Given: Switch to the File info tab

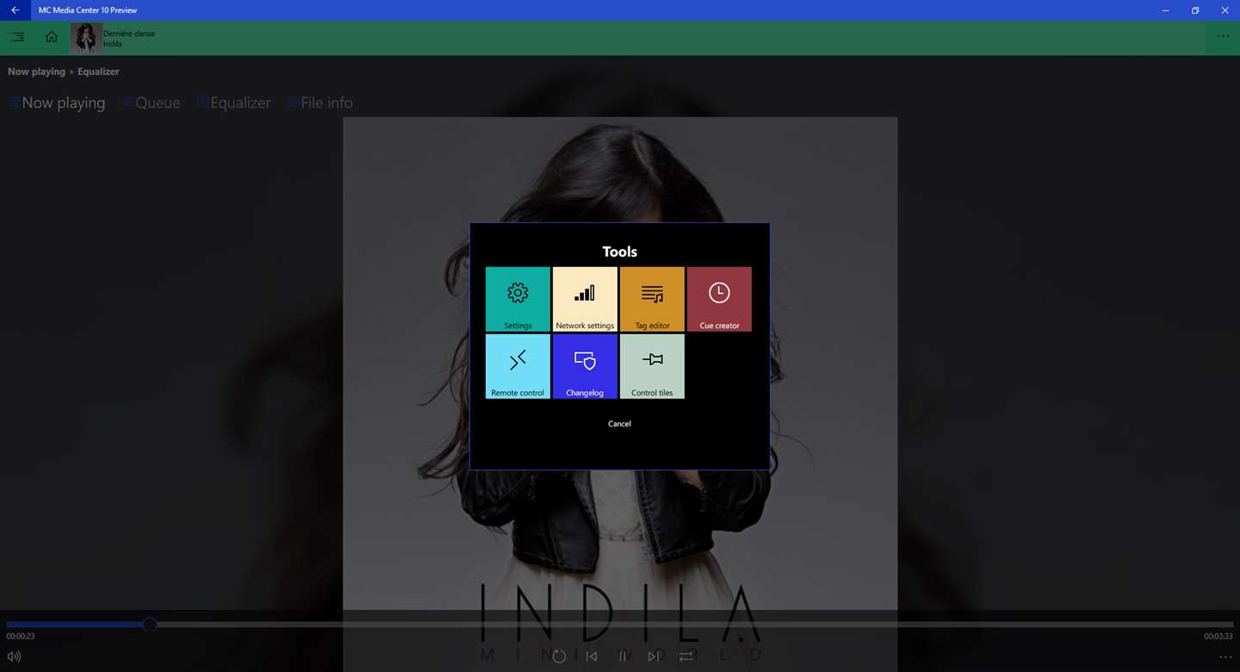Looking at the screenshot, I should pyautogui.click(x=320, y=103).
